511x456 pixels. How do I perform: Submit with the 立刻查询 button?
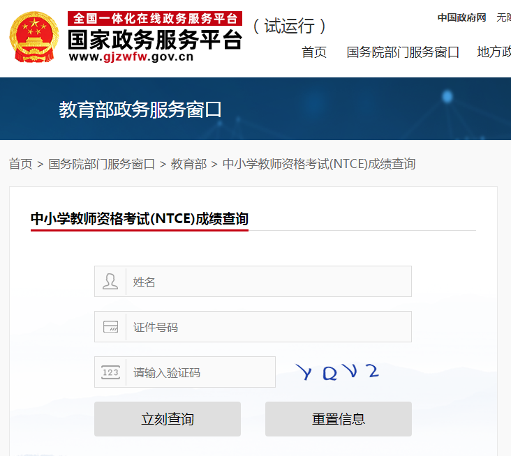(168, 419)
